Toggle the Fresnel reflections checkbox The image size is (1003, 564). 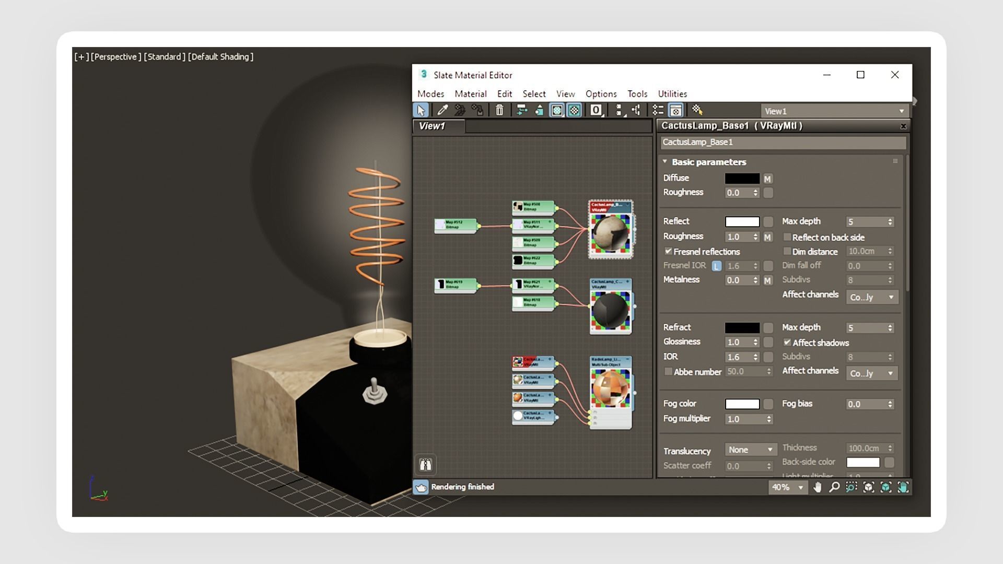pyautogui.click(x=668, y=251)
